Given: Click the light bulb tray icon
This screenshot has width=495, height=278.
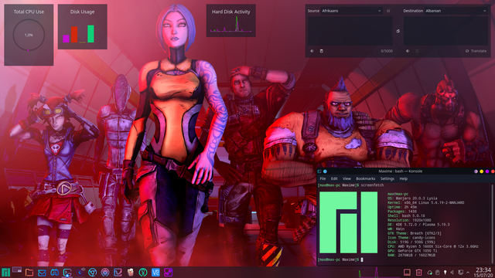Looking at the screenshot, I should pyautogui.click(x=445, y=273).
